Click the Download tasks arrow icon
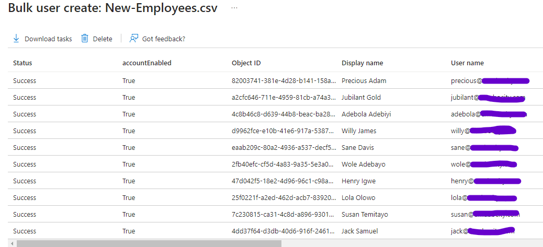 [16, 39]
